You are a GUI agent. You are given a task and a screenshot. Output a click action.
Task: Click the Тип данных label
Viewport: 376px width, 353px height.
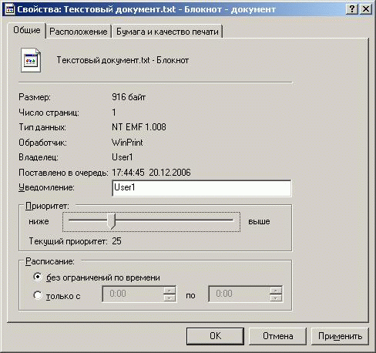[x=42, y=127]
